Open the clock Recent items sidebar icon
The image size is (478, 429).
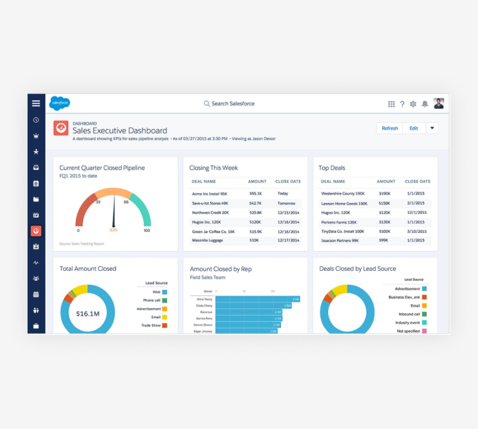tap(36, 120)
